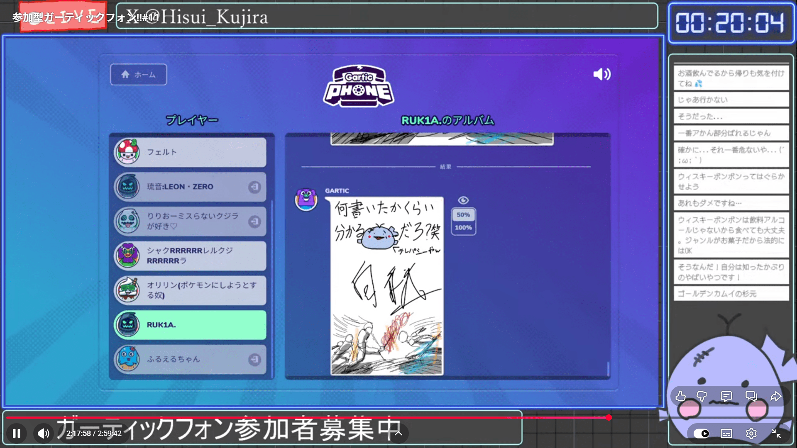This screenshot has height=448, width=797.
Task: Set drawing zoom to 50%
Action: [x=463, y=215]
